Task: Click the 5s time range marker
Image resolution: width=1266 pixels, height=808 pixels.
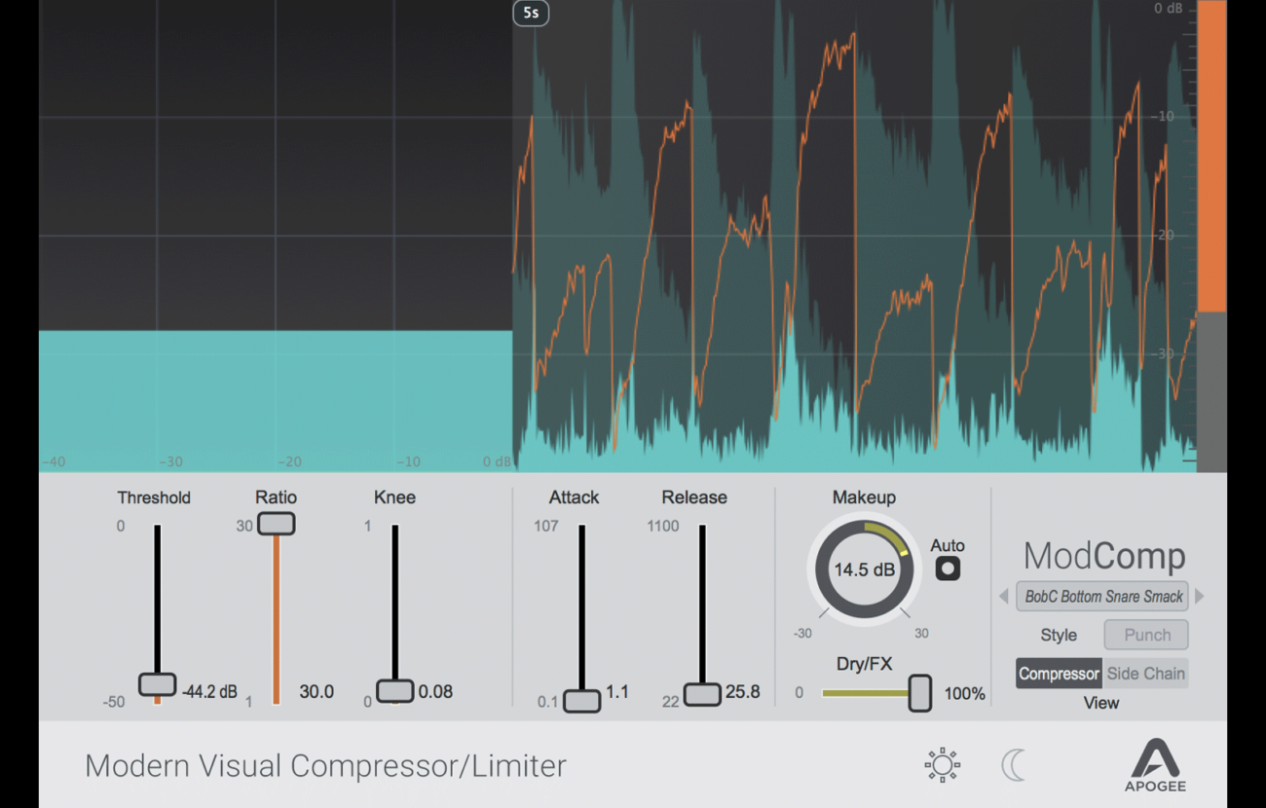Action: (x=531, y=13)
